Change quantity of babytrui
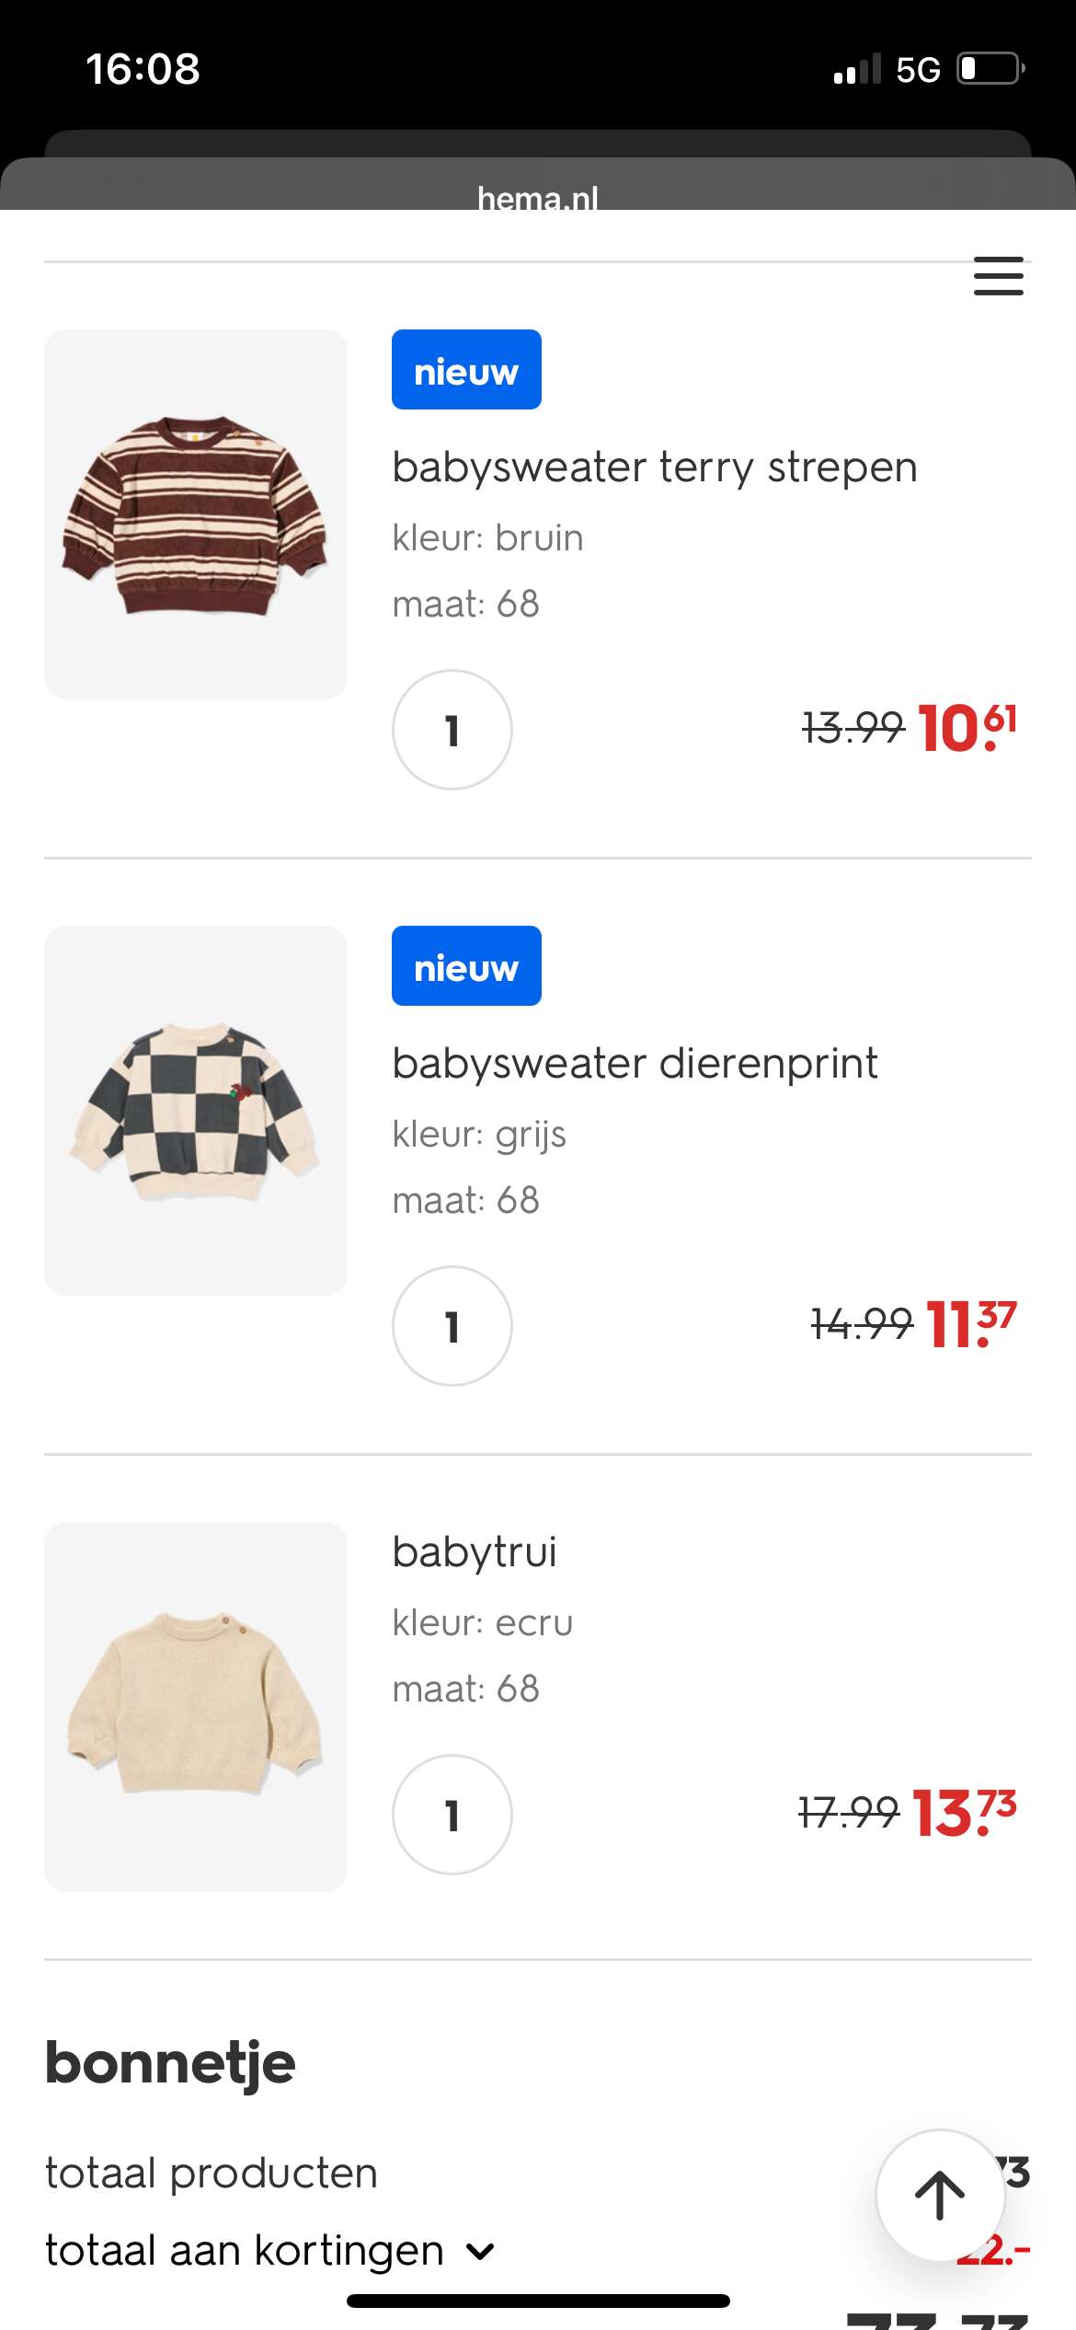Image resolution: width=1076 pixels, height=2330 pixels. click(x=452, y=1815)
